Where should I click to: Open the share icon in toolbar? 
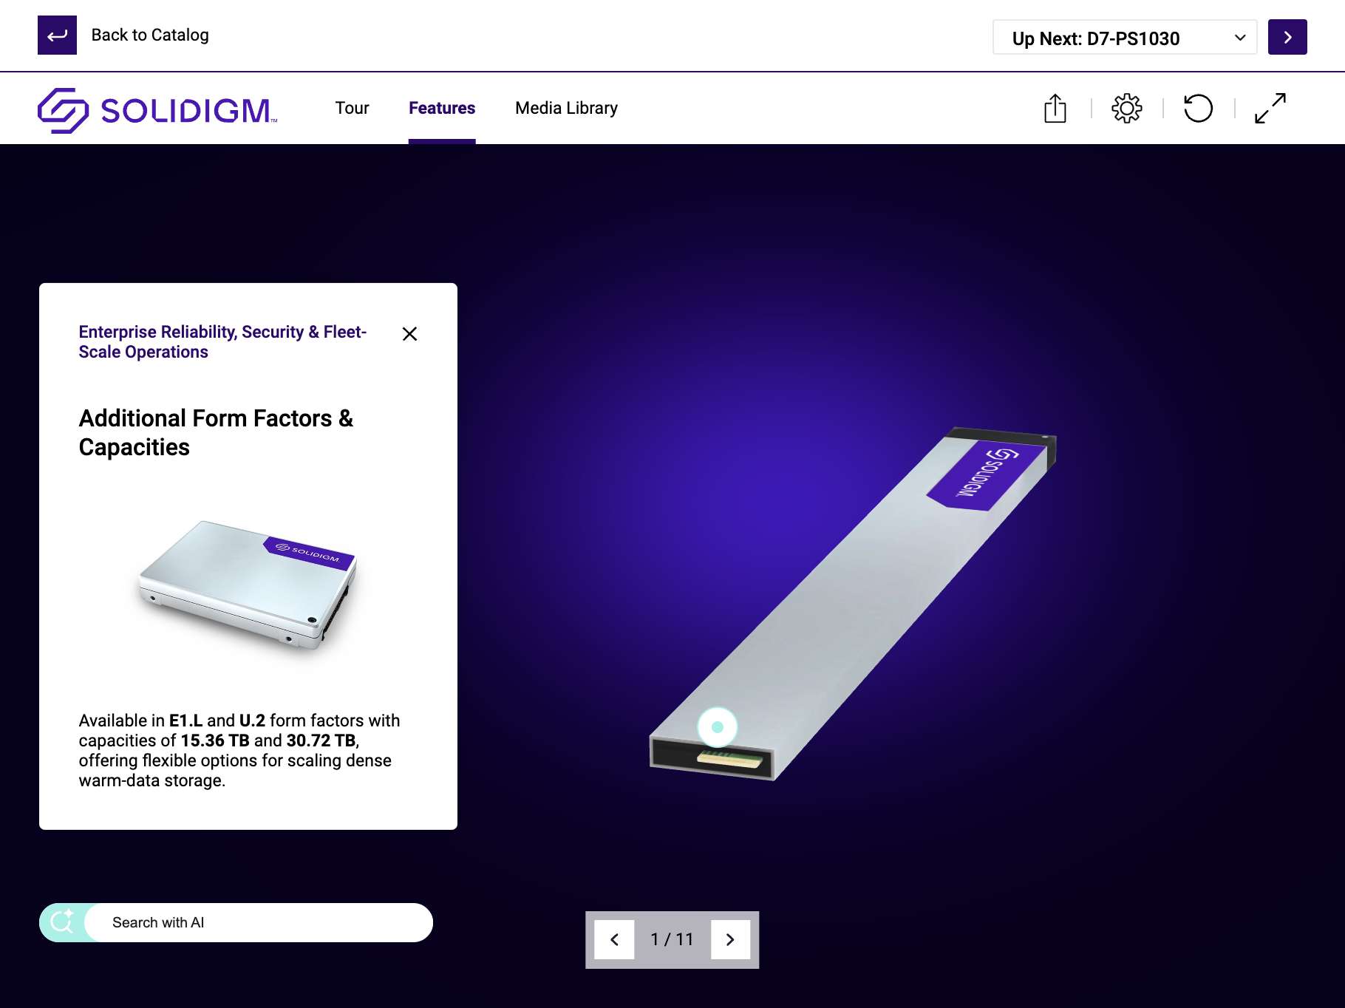1055,109
